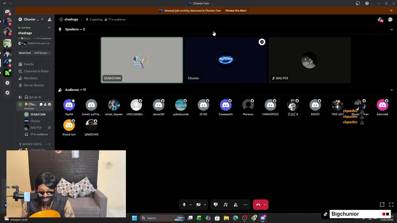The image size is (397, 223).
Task: Open Google Chrome from taskbar
Action: 254,218
